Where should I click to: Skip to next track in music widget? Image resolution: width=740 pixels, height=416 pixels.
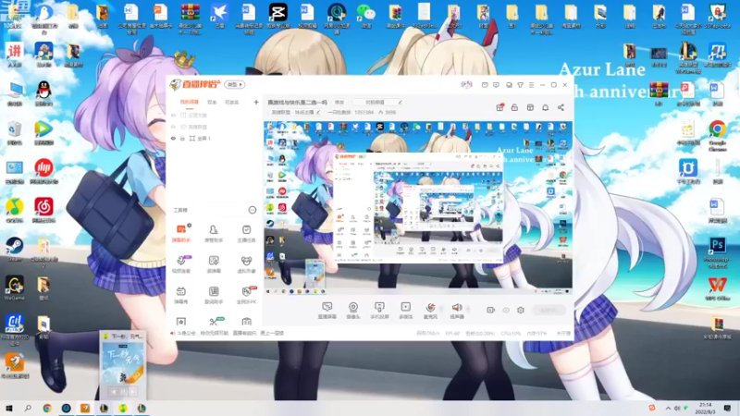tap(133, 391)
